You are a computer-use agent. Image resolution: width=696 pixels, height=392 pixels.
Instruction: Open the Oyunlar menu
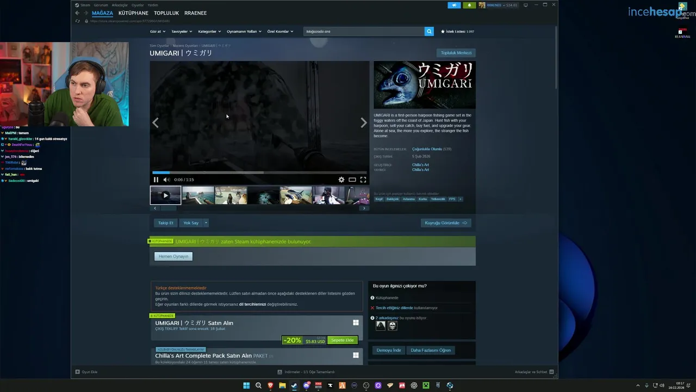pos(138,5)
